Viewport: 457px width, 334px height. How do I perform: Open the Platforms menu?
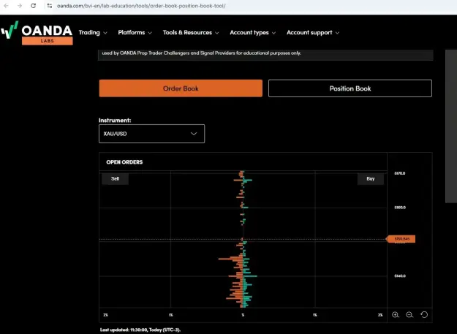(x=135, y=33)
